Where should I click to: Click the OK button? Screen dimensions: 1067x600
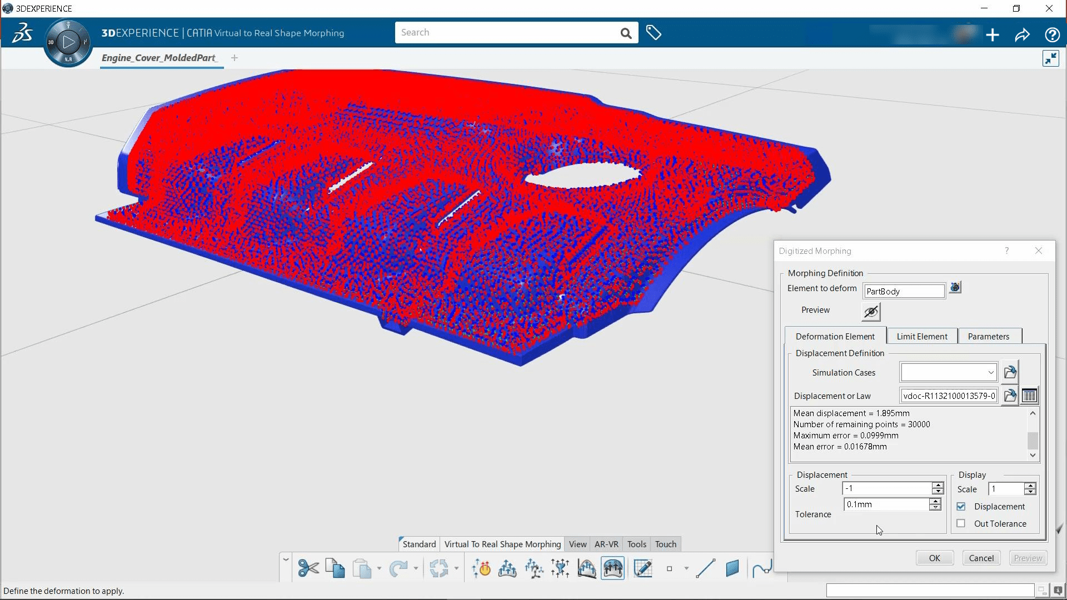(934, 558)
